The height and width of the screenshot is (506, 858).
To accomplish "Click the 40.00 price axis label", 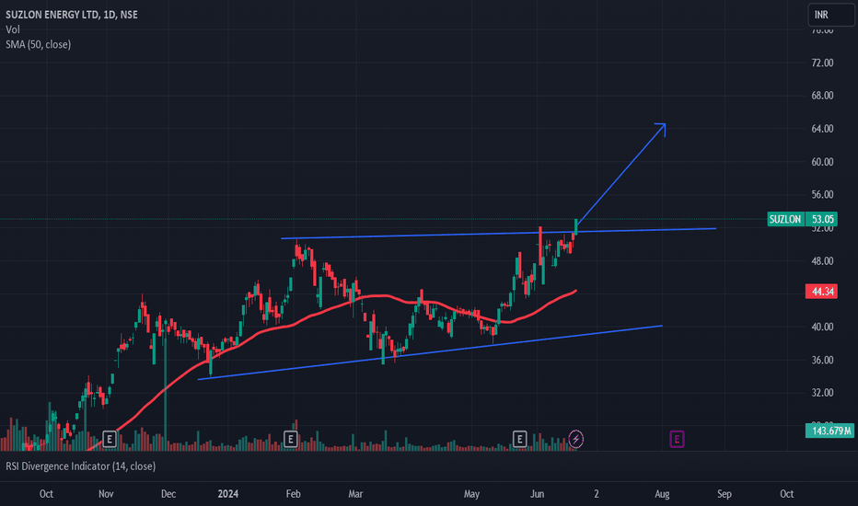I will click(822, 327).
